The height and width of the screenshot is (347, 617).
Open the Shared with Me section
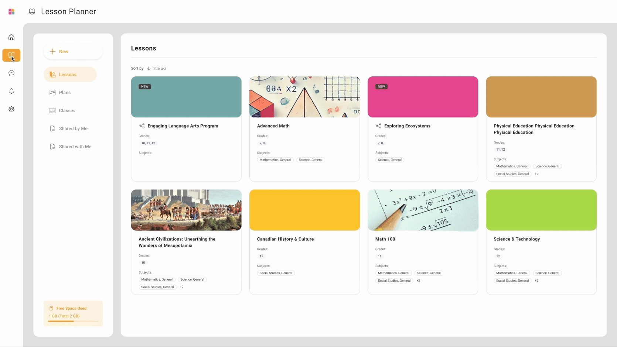pos(75,147)
